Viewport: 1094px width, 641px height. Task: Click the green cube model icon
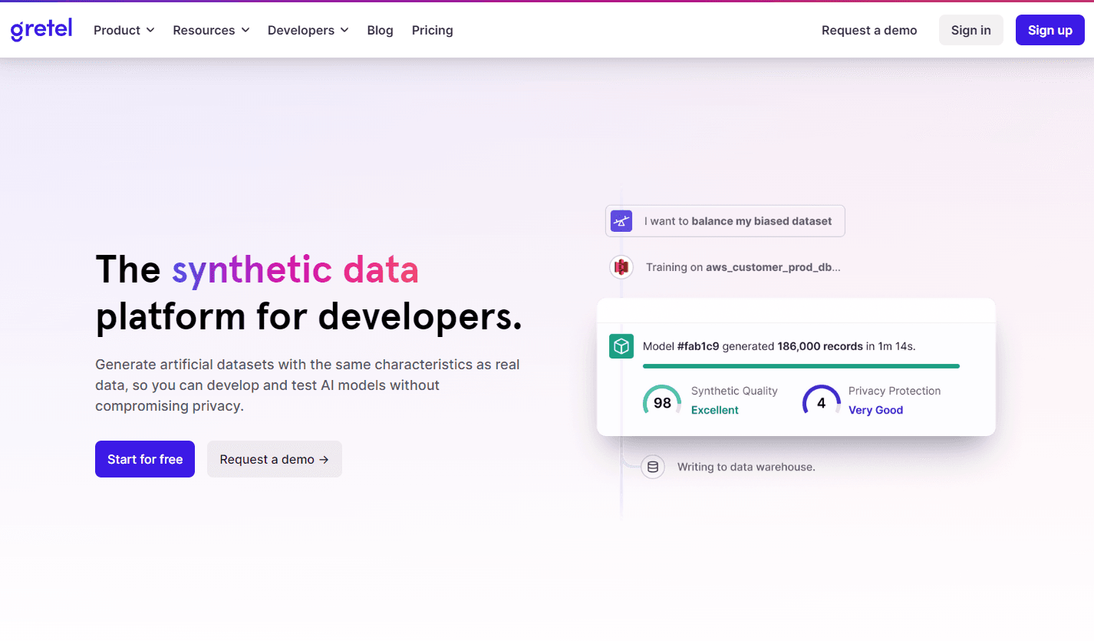point(621,346)
